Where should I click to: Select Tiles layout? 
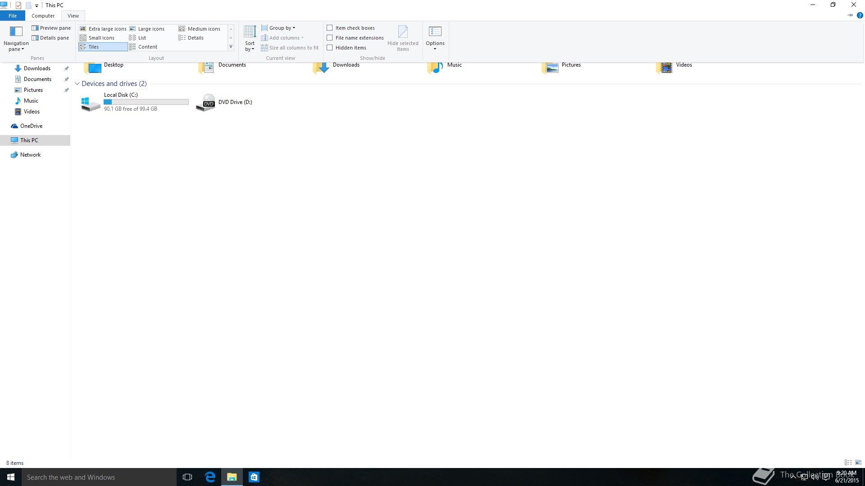tap(103, 47)
